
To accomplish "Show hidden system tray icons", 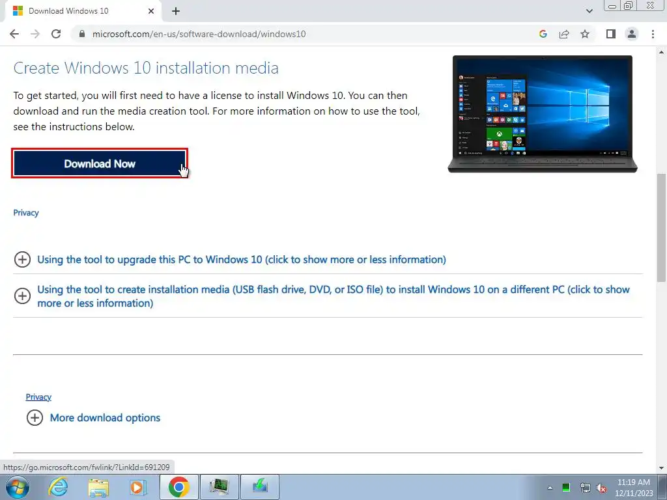I will (x=550, y=488).
